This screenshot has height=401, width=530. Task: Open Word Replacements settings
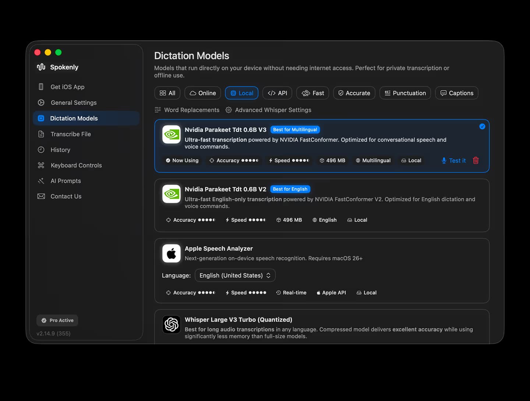[x=187, y=110]
